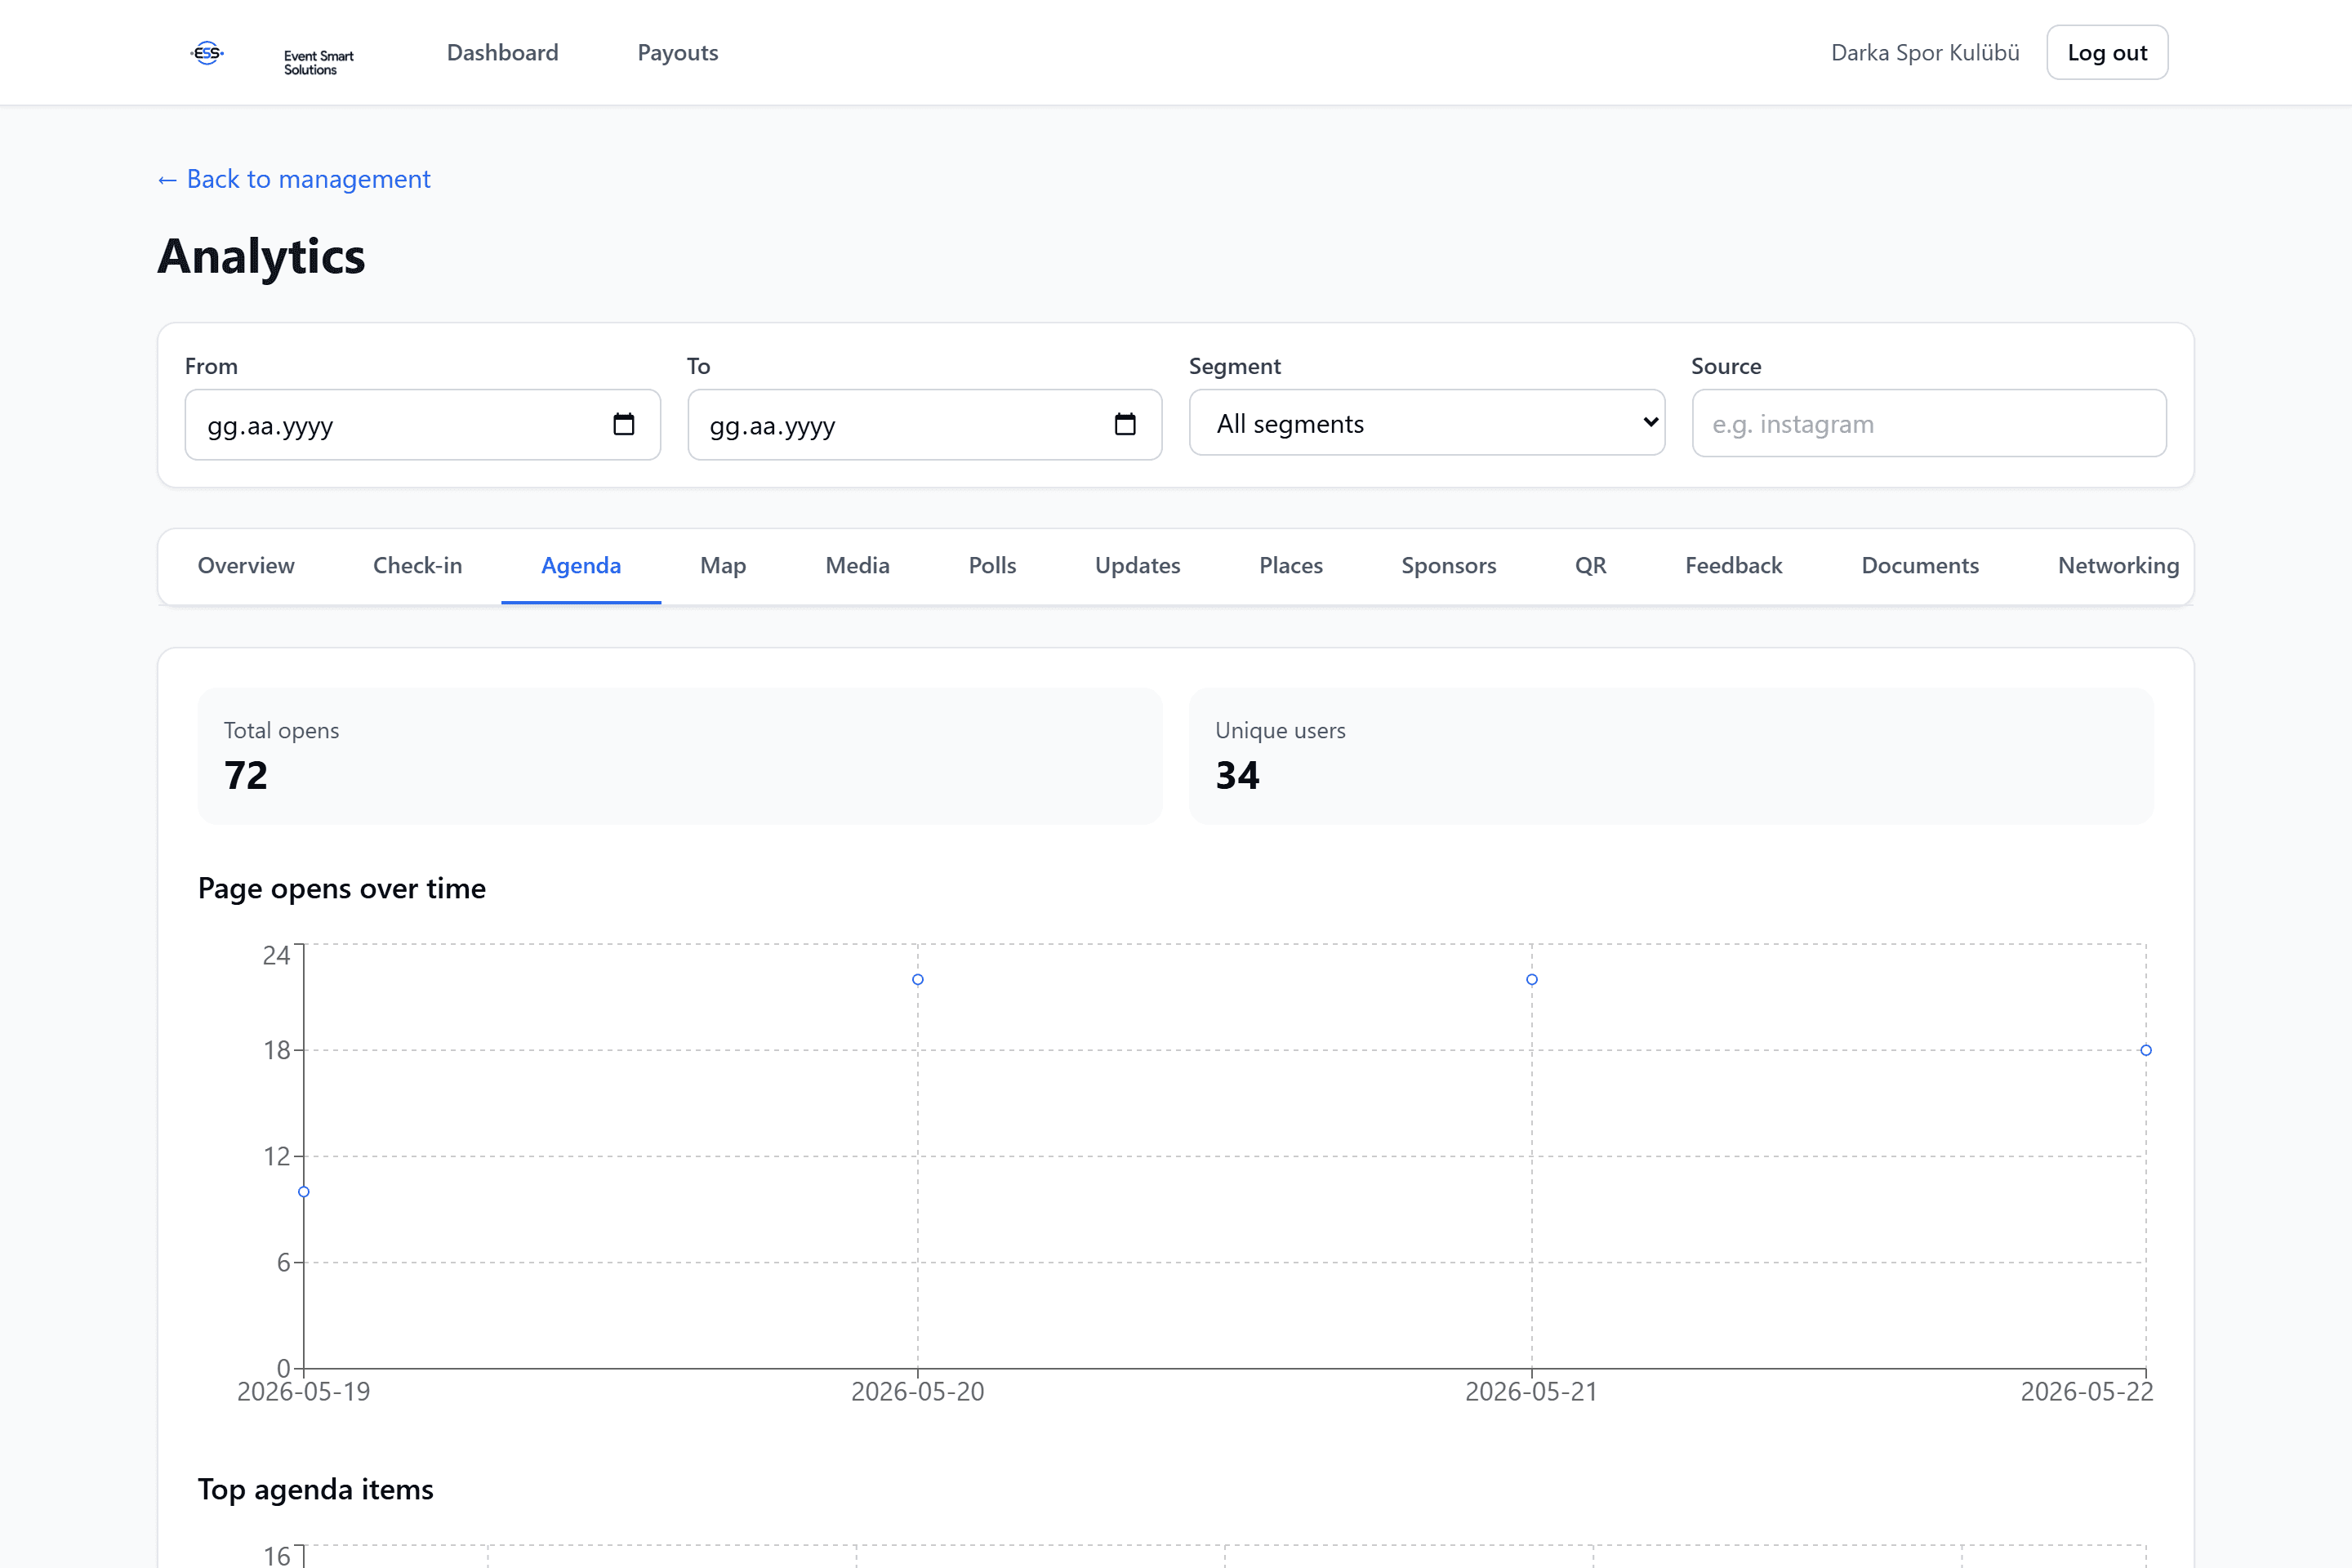Open the From date calendar picker icon
Screen dimensions: 2352x1568
[x=623, y=425]
